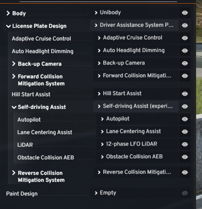Toggle eye icon for Back-up Camera
The width and height of the screenshot is (202, 209).
(x=185, y=63)
